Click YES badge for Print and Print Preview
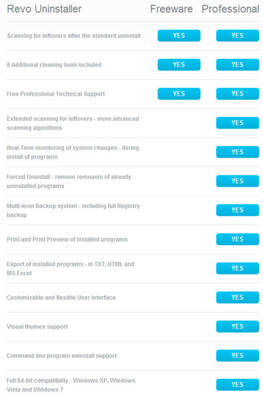The width and height of the screenshot is (263, 396). 237,239
